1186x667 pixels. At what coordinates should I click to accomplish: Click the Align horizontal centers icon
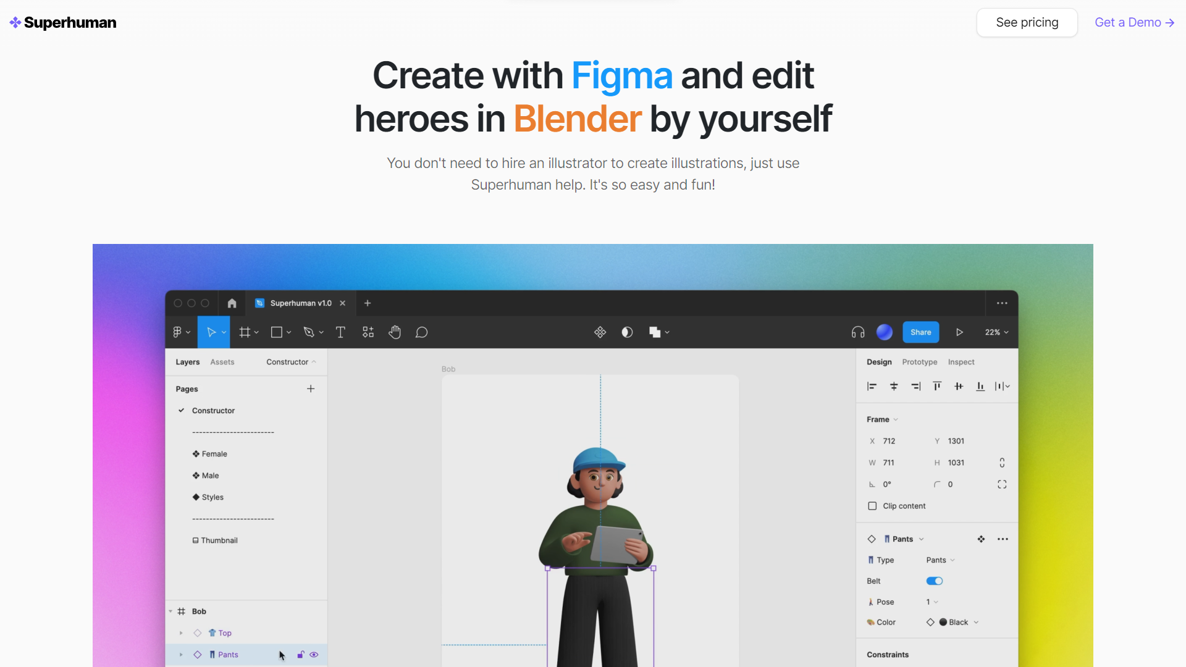coord(894,386)
